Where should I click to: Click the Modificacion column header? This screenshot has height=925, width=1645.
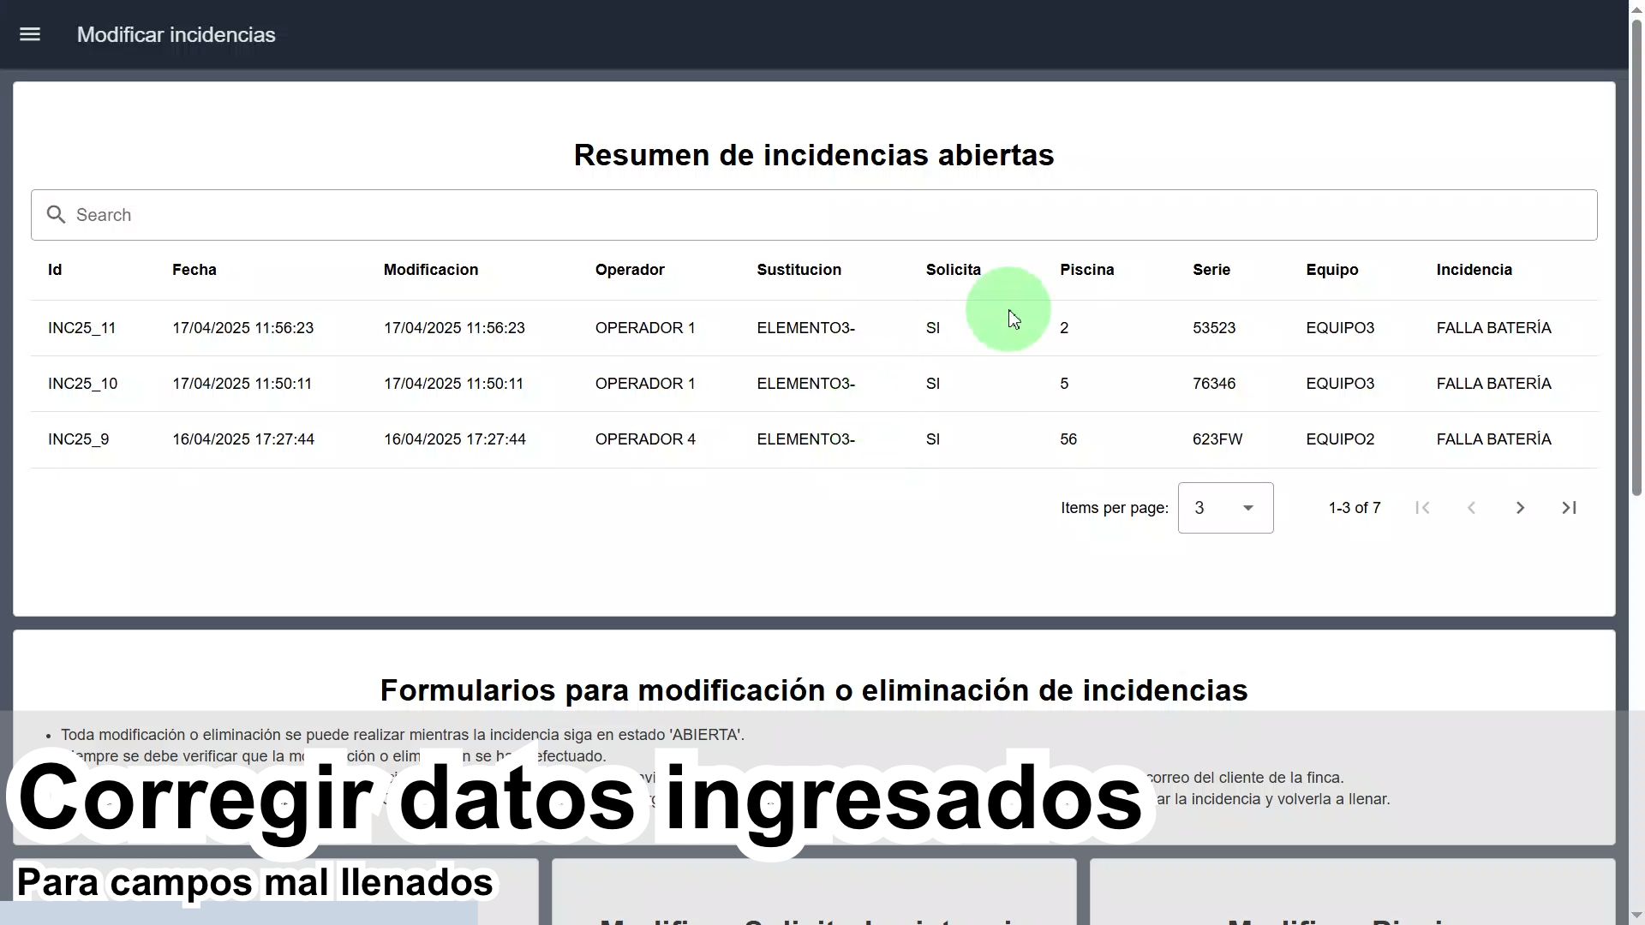(x=430, y=270)
